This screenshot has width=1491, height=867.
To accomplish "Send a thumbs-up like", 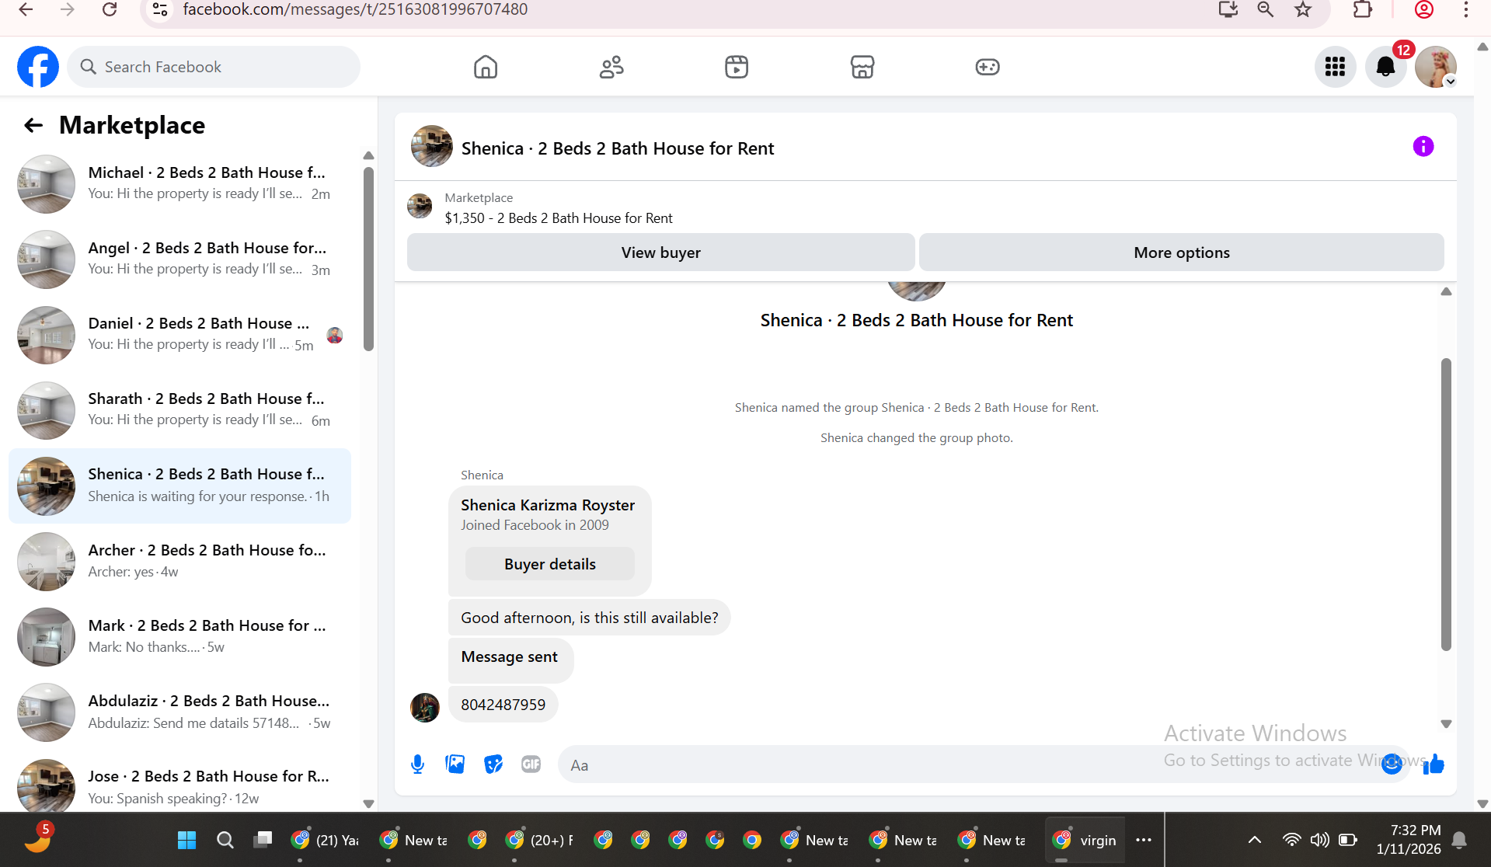I will pos(1434,764).
